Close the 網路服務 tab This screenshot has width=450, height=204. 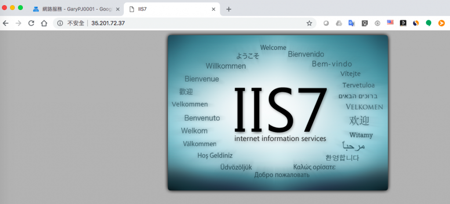118,9
